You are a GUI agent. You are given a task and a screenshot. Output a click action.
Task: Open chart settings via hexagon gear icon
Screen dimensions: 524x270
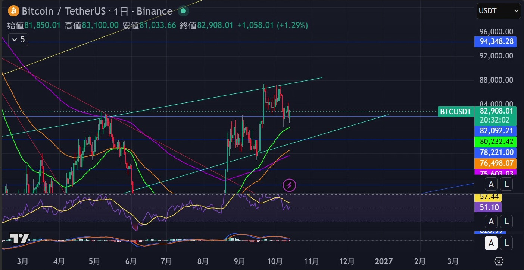pos(499,261)
